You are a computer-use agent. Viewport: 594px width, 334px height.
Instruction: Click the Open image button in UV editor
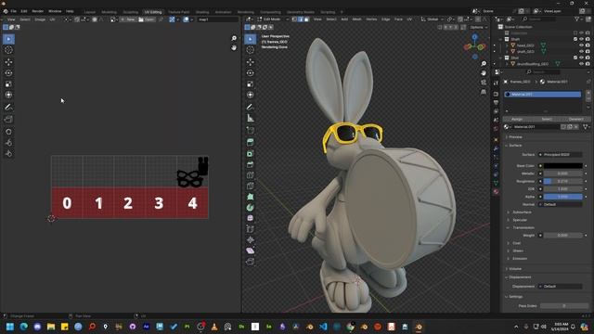[x=147, y=19]
